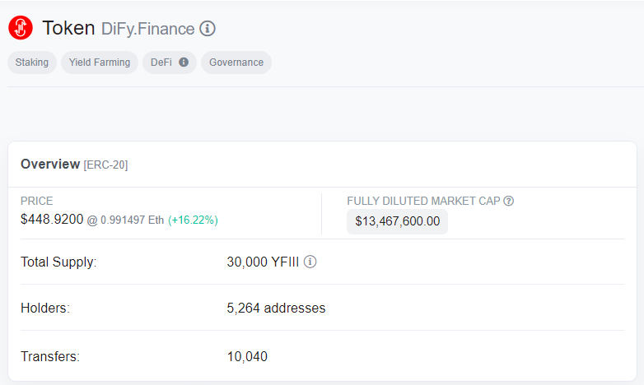Select the DeFi tag
Screen dimensions: 644x385
(x=169, y=63)
